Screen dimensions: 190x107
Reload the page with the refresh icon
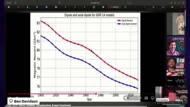point(131,3)
